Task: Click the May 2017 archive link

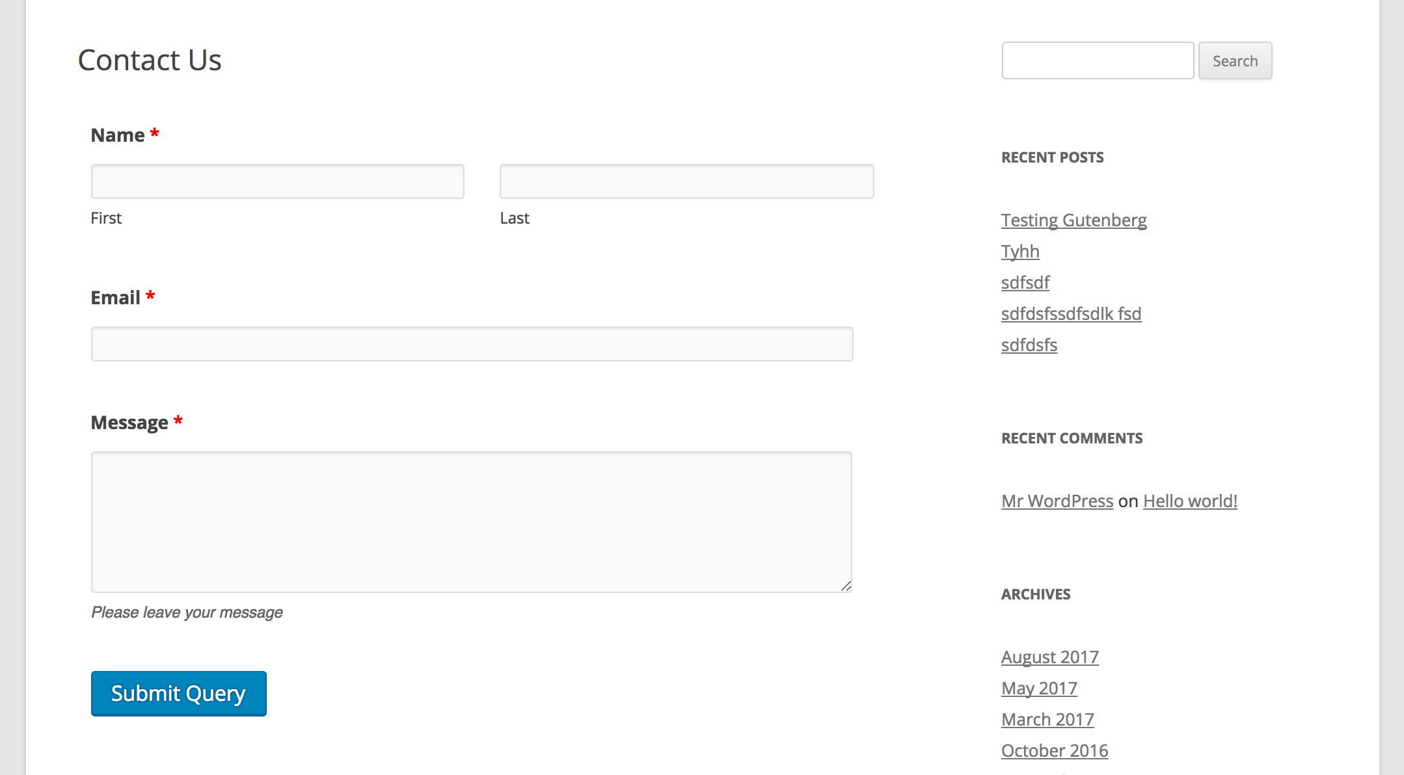Action: click(1039, 687)
